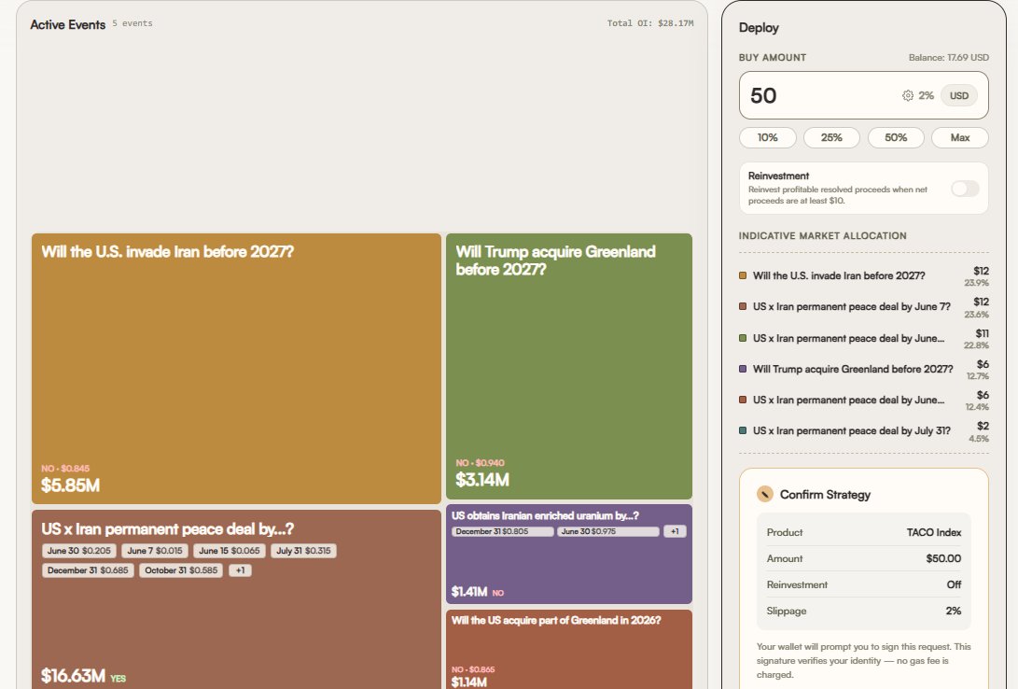
Task: Open 'Will the U.S. invade Iran before 2027?' tile
Action: [236, 368]
